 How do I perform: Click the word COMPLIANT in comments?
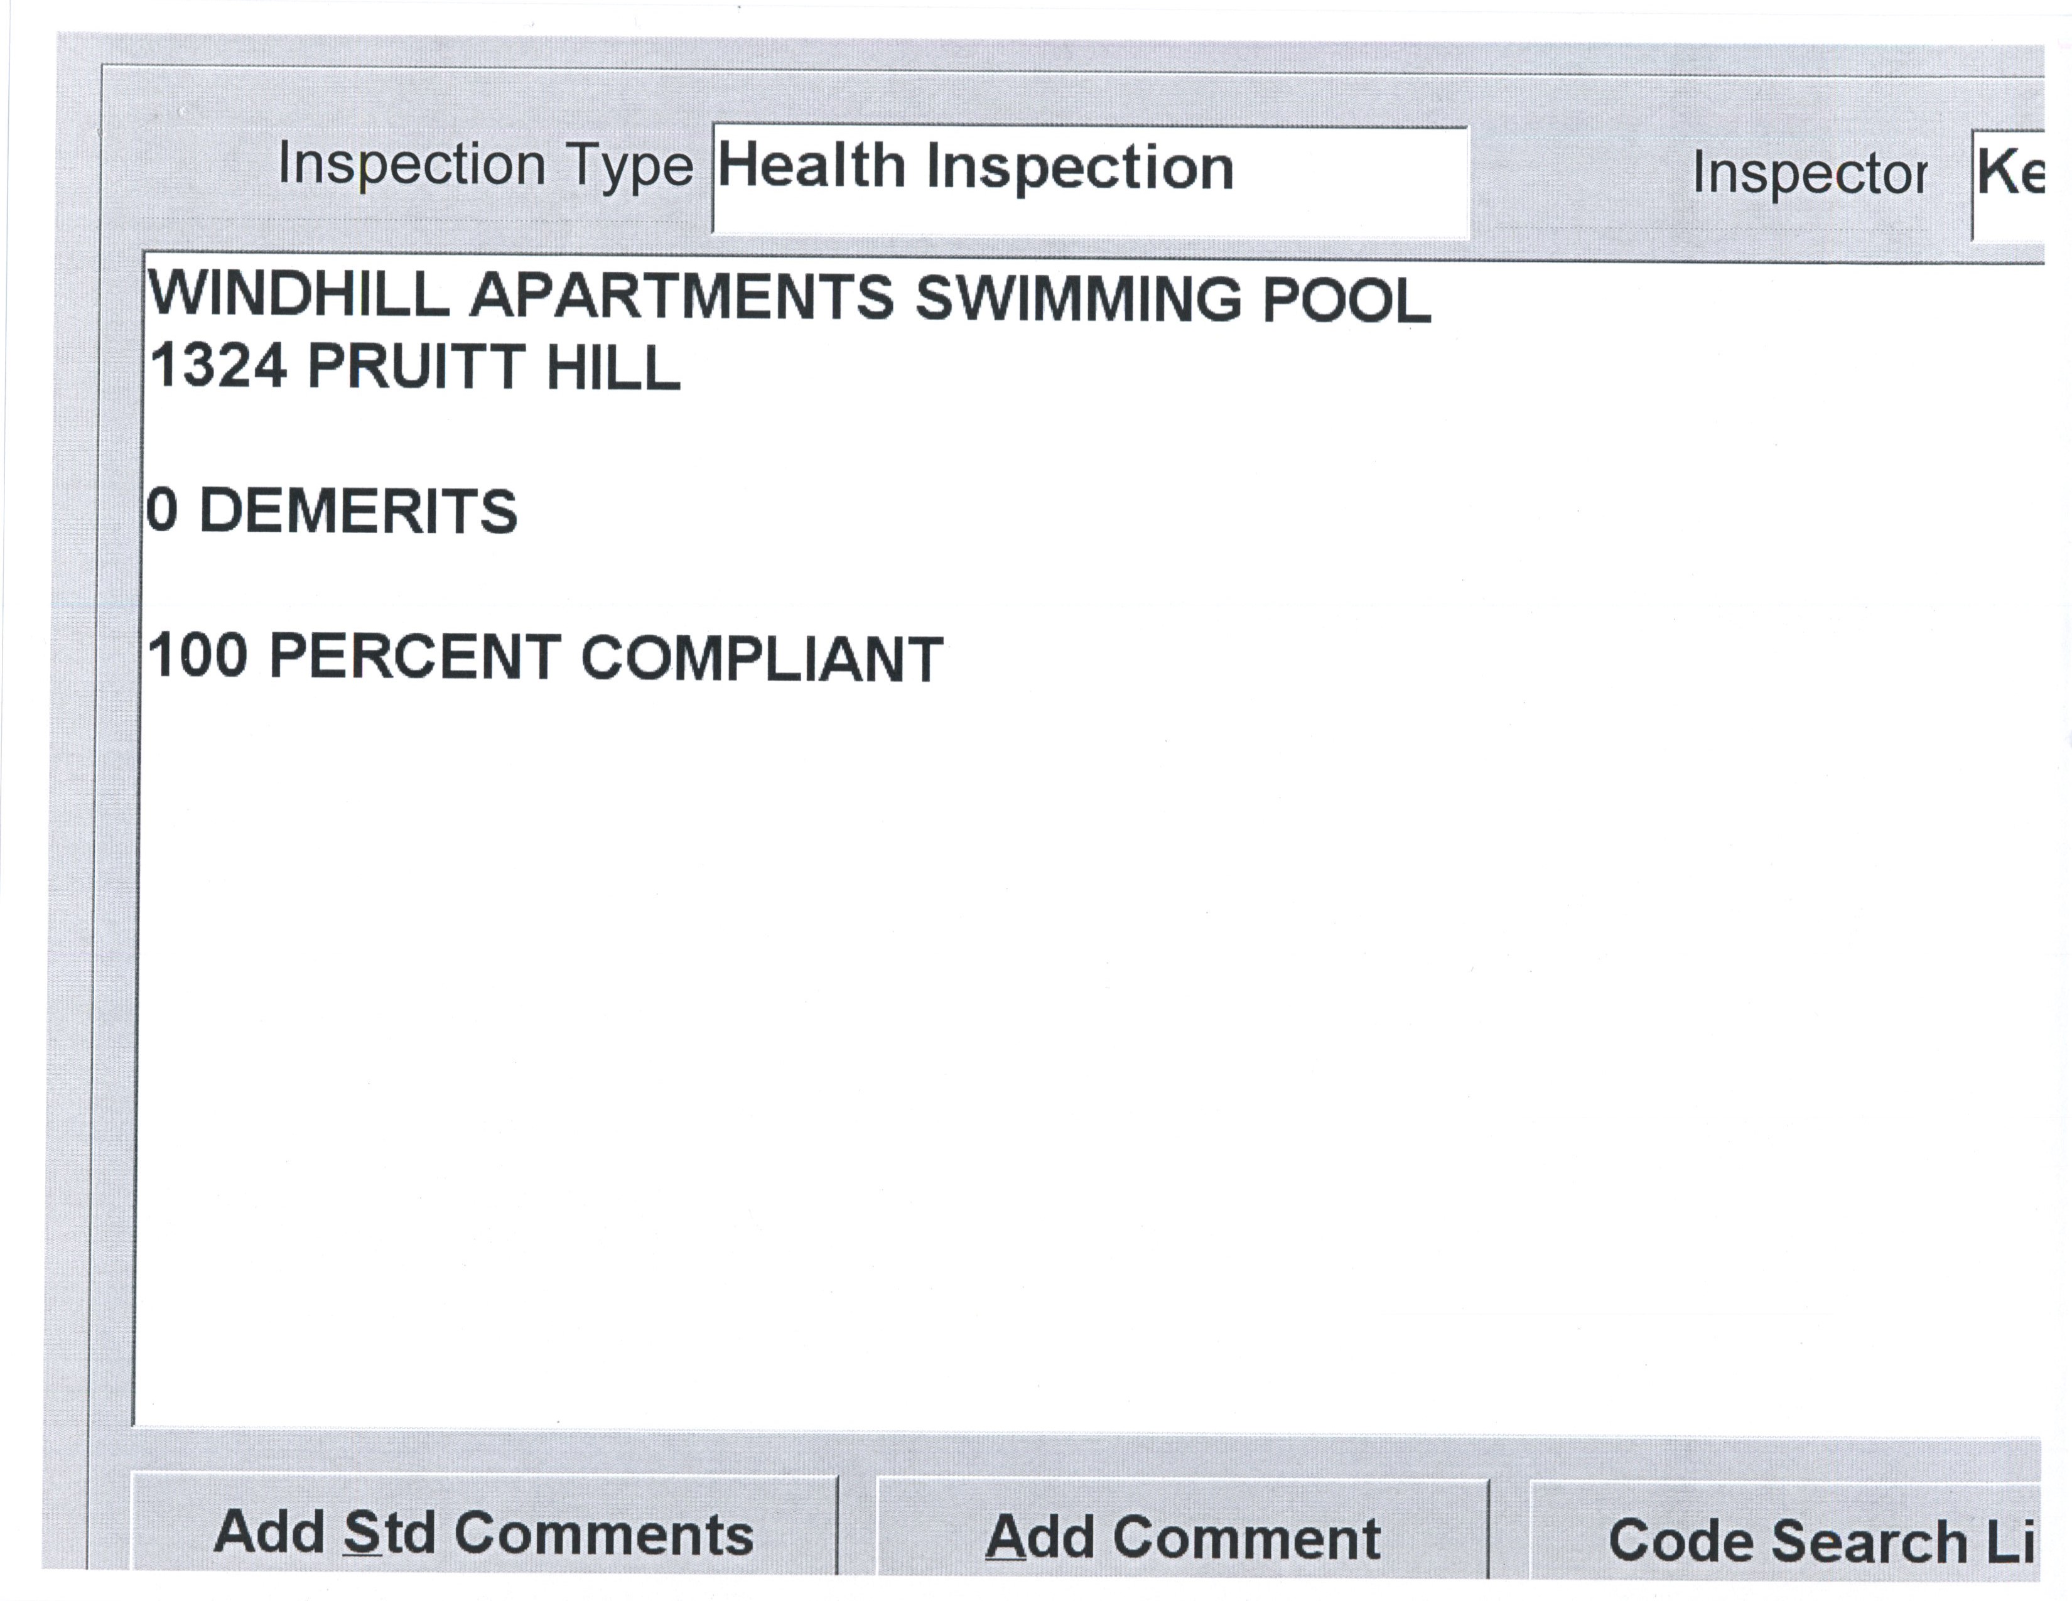[x=762, y=659]
